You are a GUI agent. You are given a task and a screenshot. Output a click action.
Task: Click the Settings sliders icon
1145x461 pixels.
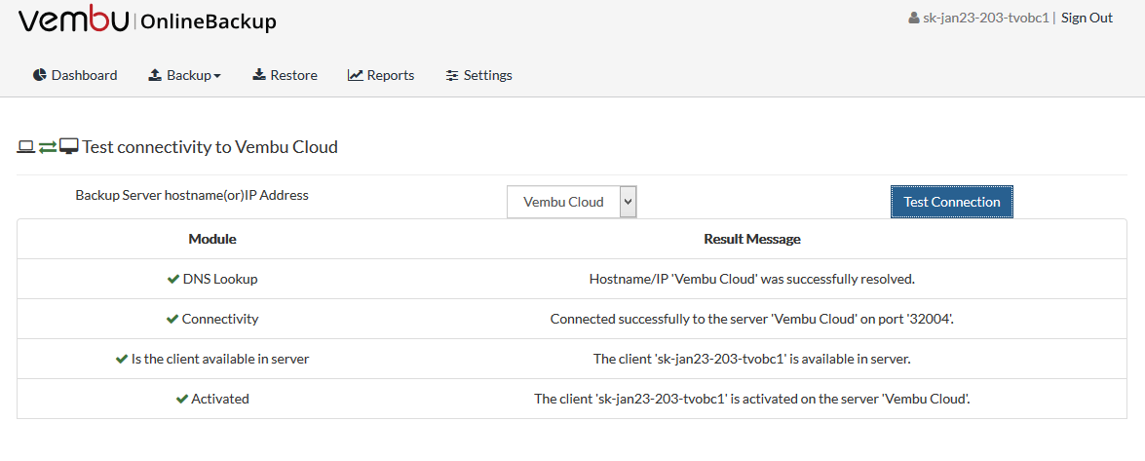point(452,75)
